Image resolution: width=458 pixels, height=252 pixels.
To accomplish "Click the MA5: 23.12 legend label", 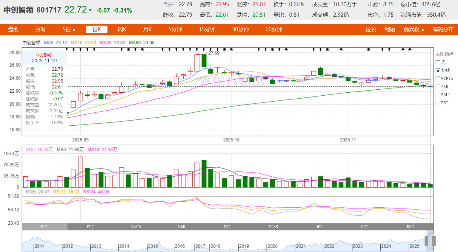I will (x=56, y=43).
